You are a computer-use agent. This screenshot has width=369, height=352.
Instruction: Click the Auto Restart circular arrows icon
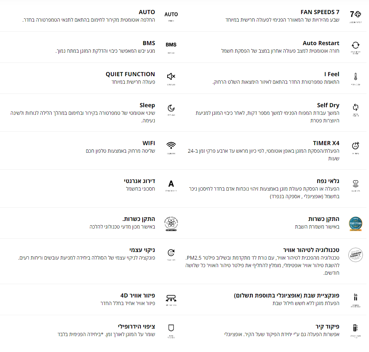[x=355, y=45]
